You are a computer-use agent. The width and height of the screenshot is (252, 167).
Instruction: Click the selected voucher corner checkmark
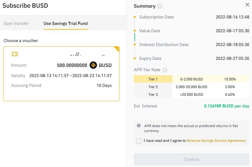117,49
